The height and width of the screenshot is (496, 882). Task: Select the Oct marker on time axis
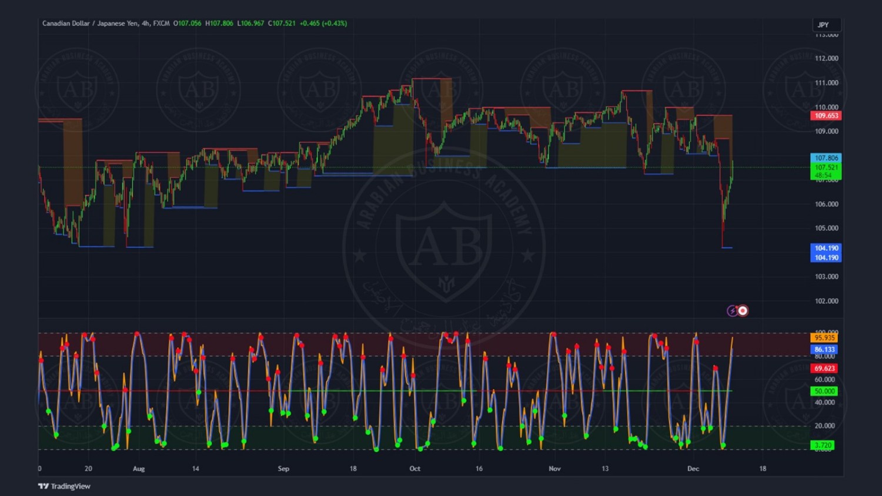pos(415,469)
